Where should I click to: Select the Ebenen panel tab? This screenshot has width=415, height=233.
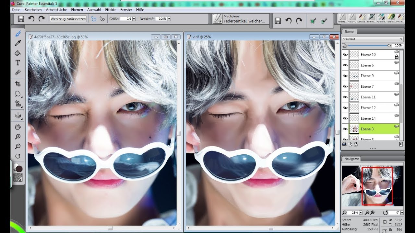350,31
